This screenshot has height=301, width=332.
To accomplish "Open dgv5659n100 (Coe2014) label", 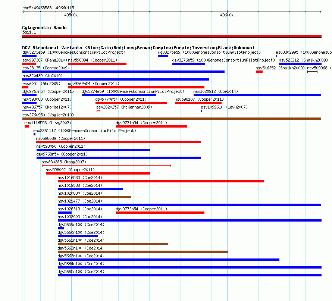I will click(81, 225).
